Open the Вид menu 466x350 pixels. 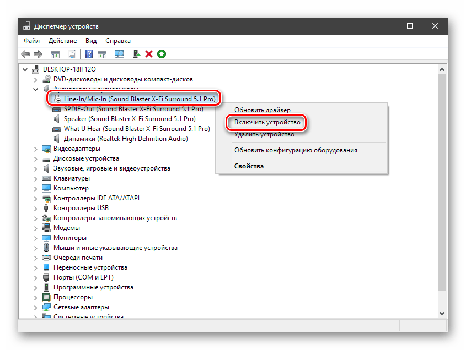(x=91, y=41)
